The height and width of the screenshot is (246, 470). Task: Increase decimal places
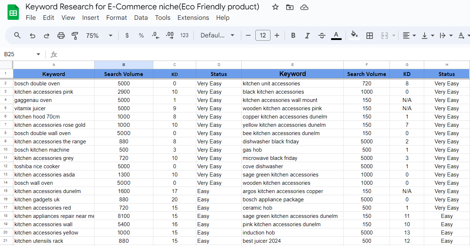(170, 35)
